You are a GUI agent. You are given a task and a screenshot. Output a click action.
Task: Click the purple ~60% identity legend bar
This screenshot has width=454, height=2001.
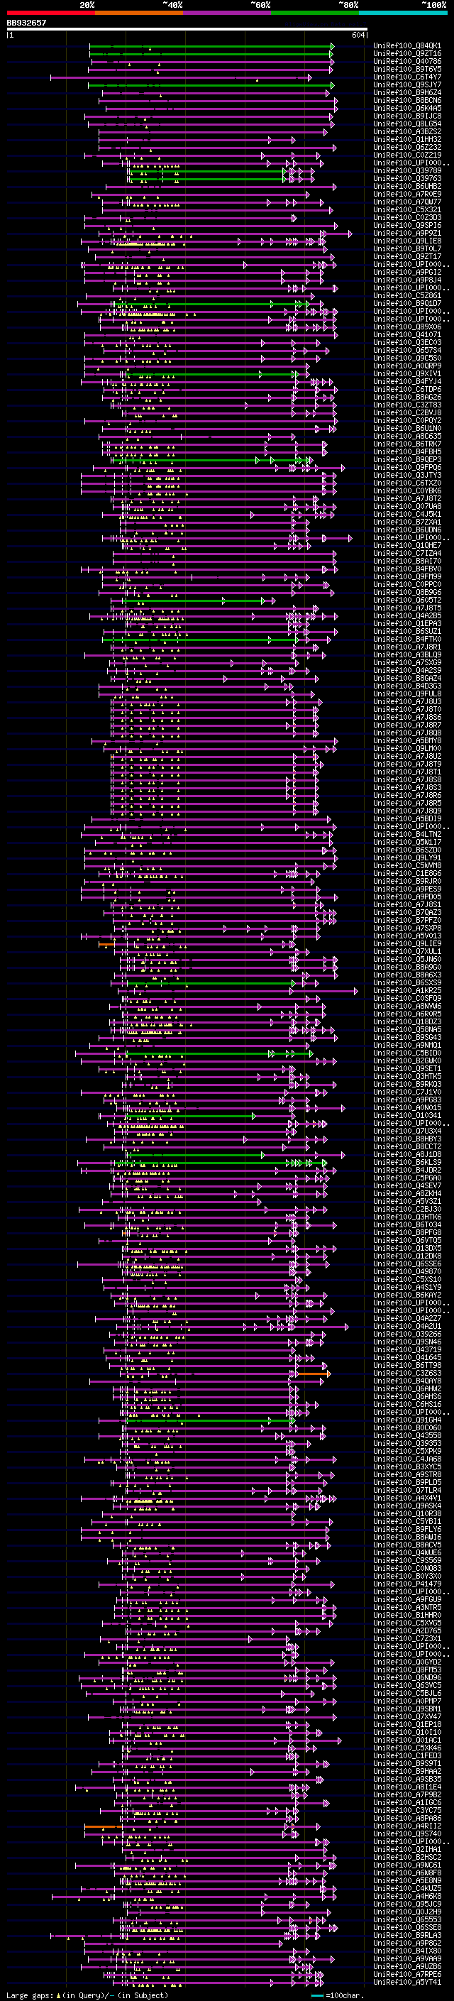tap(228, 13)
